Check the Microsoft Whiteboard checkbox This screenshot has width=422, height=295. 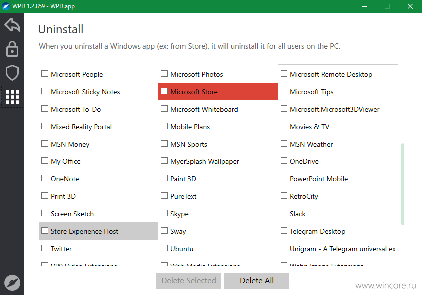(164, 109)
